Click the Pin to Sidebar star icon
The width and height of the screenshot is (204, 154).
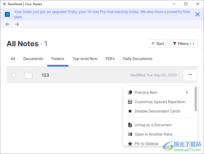[x=130, y=144]
